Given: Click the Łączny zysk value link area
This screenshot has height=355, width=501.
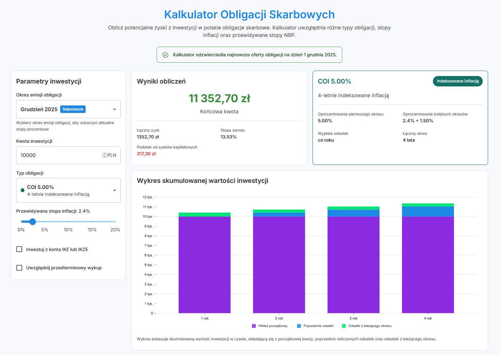Looking at the screenshot, I should (x=148, y=137).
